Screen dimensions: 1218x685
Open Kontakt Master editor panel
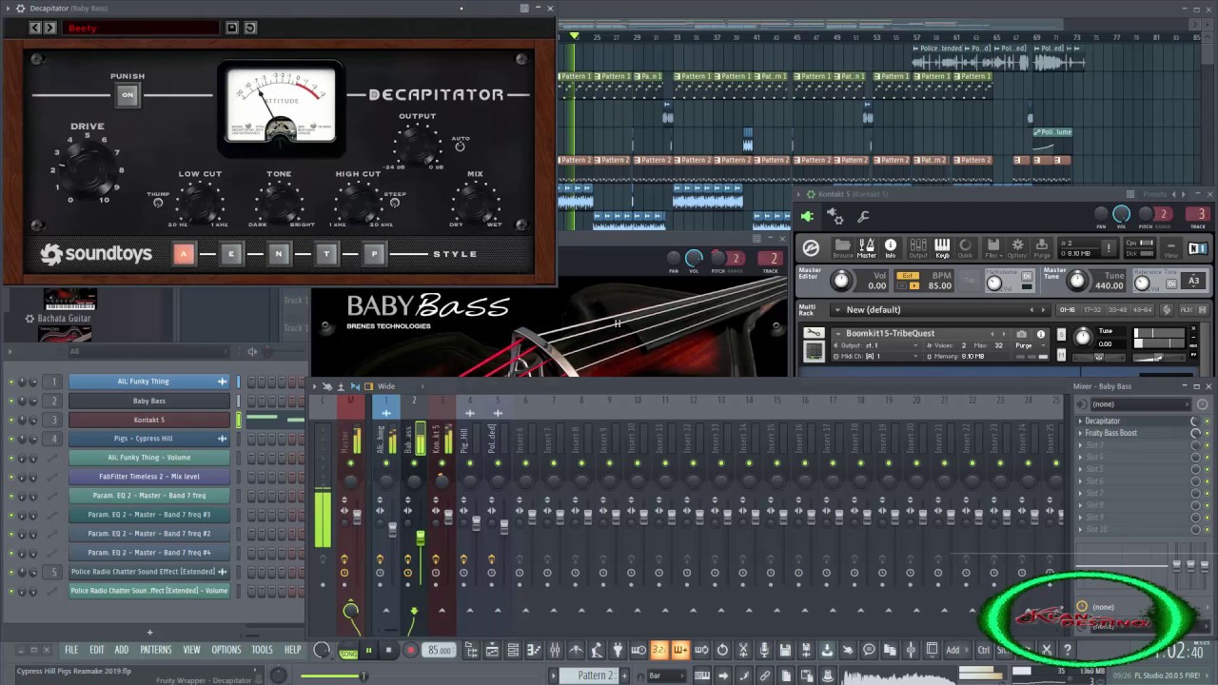pos(867,248)
